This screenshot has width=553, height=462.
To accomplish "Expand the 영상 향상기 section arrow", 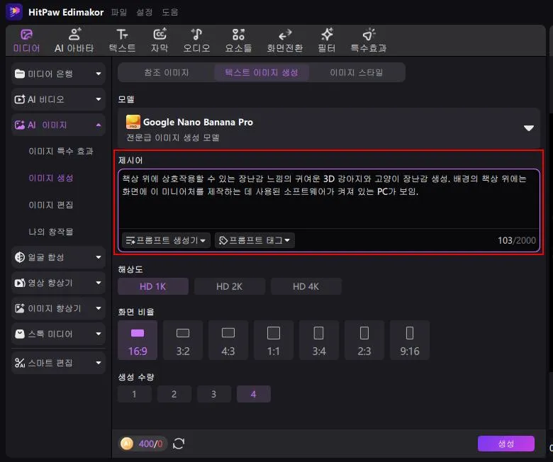I will point(99,283).
